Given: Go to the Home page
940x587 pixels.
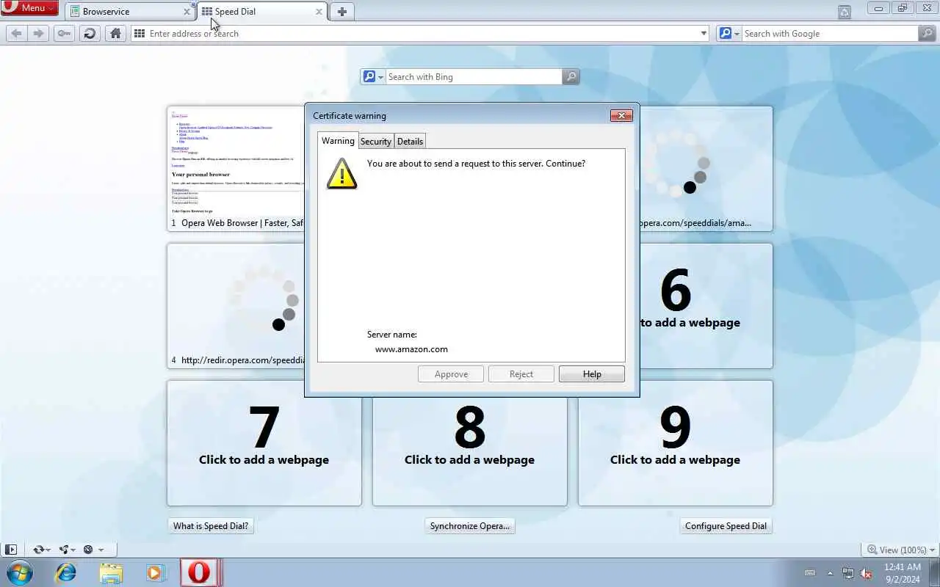Looking at the screenshot, I should coord(115,33).
